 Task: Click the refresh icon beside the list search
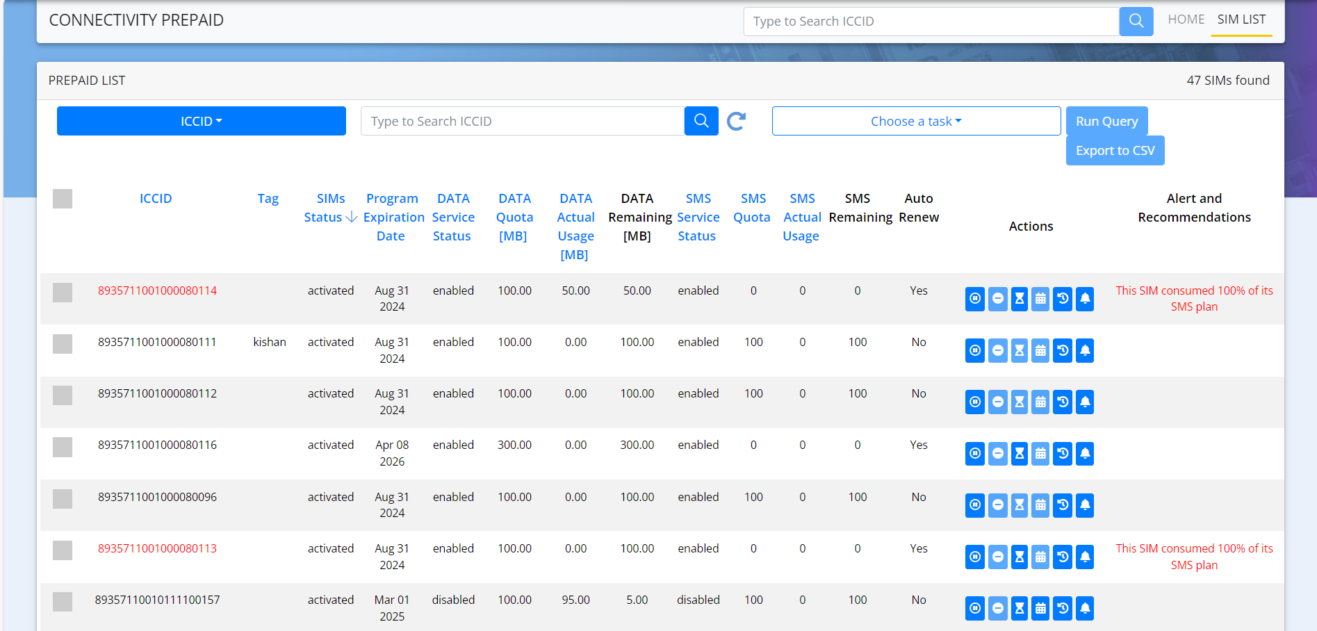[x=737, y=122]
